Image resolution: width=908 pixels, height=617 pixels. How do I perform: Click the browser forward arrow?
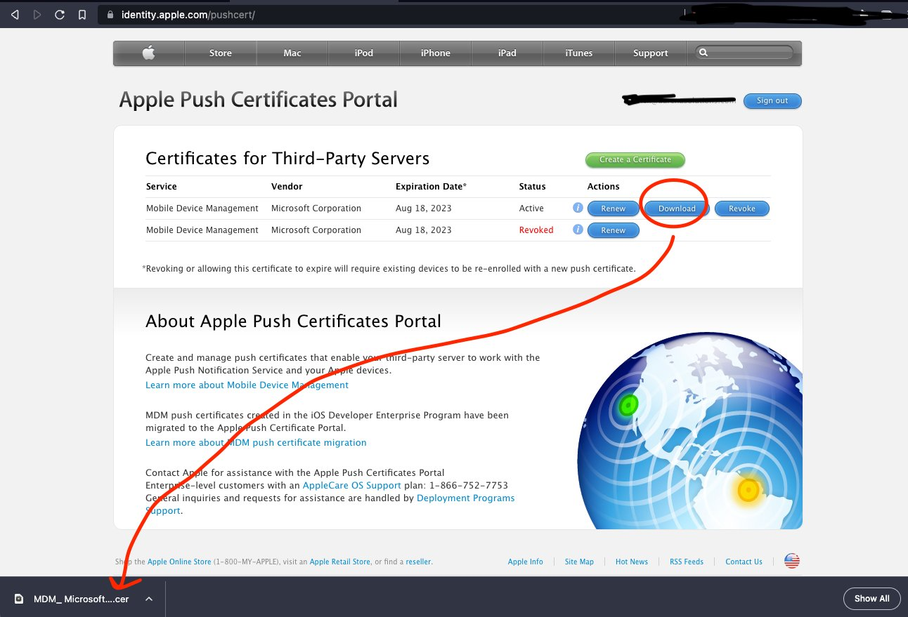click(x=37, y=14)
